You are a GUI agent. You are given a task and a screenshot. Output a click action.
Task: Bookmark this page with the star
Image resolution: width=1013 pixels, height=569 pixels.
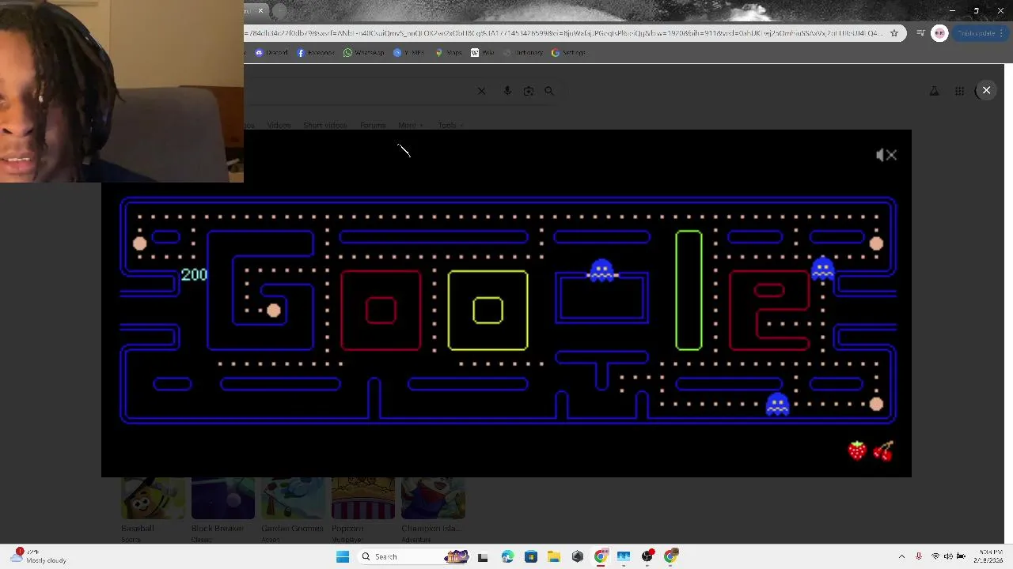pyautogui.click(x=894, y=33)
